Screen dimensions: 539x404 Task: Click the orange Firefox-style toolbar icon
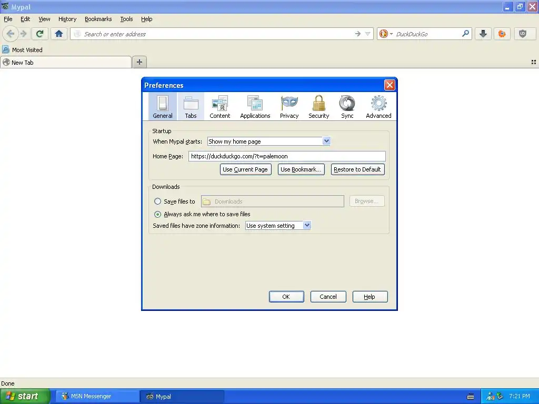pos(502,34)
